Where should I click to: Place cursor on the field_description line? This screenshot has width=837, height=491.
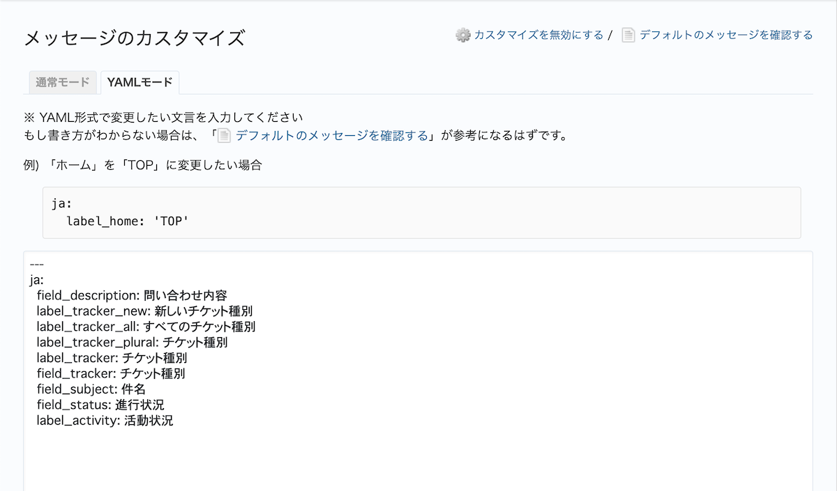click(x=132, y=296)
